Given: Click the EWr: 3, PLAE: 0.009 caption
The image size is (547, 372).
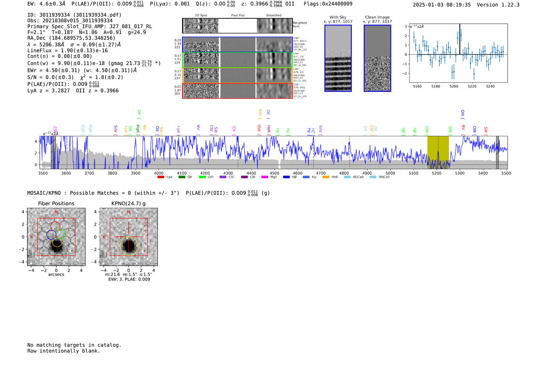Looking at the screenshot, I should coord(129,279).
